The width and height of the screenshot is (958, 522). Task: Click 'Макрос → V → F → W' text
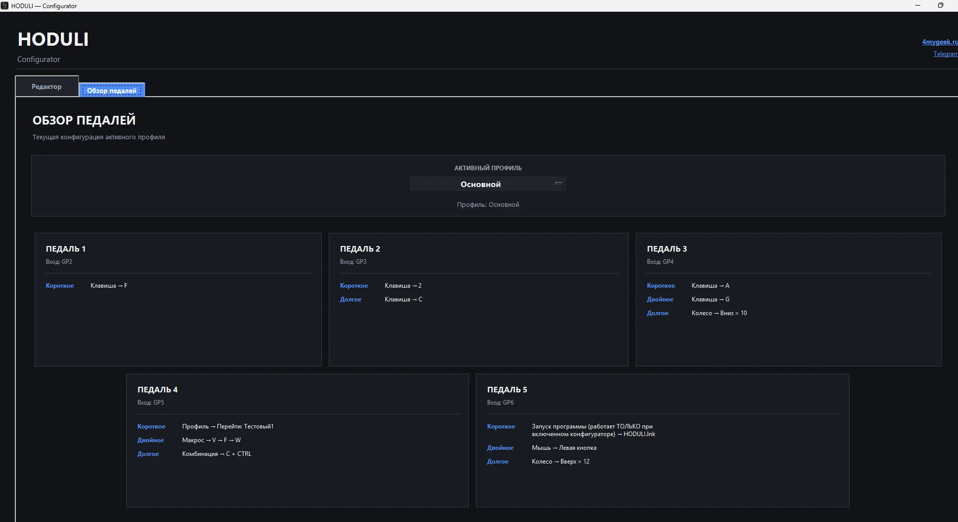(x=212, y=440)
